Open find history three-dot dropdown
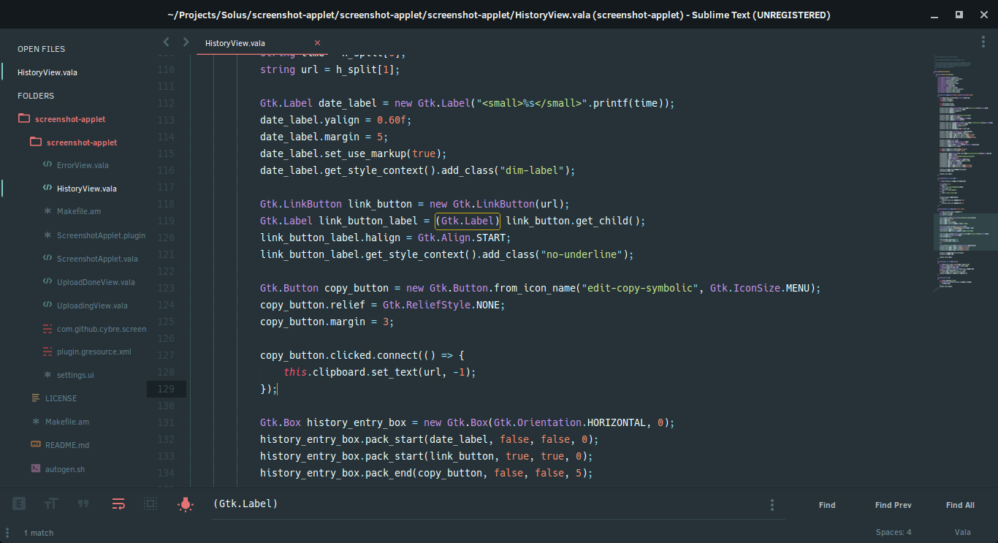Image resolution: width=998 pixels, height=543 pixels. coord(772,505)
